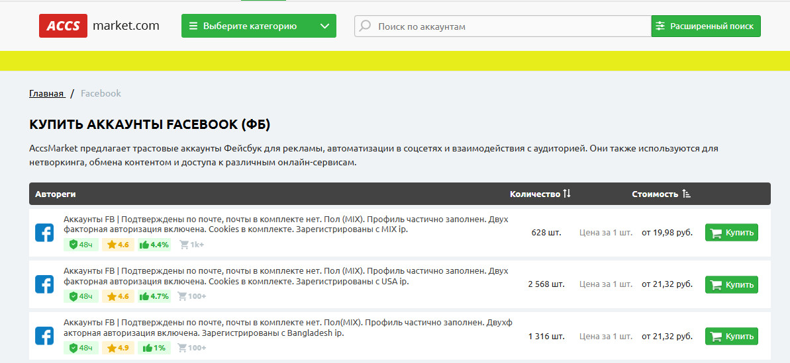790x363 pixels.
Task: Buy the USA ip accounts listing
Action: pos(731,284)
